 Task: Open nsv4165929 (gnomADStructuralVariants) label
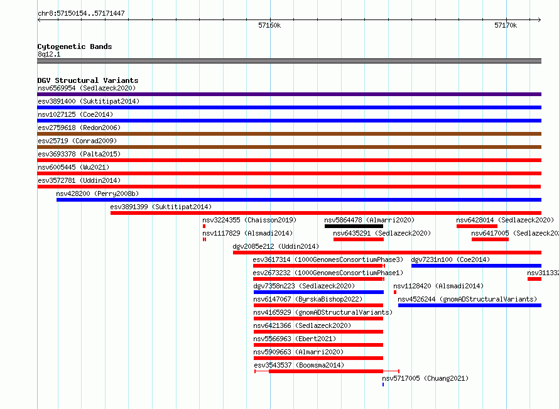[x=323, y=312]
